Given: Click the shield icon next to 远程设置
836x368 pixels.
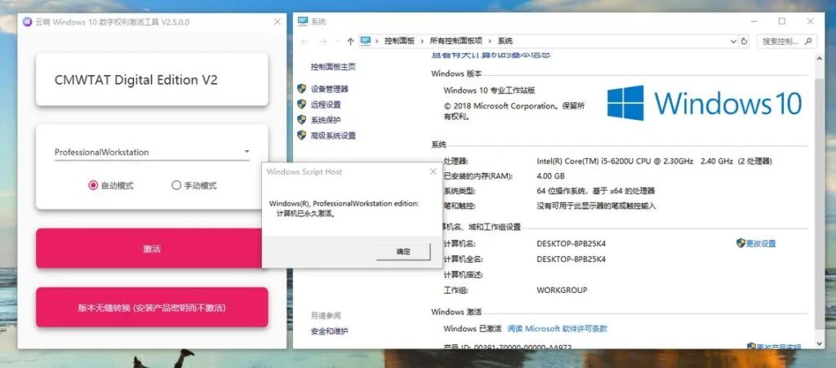Looking at the screenshot, I should tap(302, 104).
